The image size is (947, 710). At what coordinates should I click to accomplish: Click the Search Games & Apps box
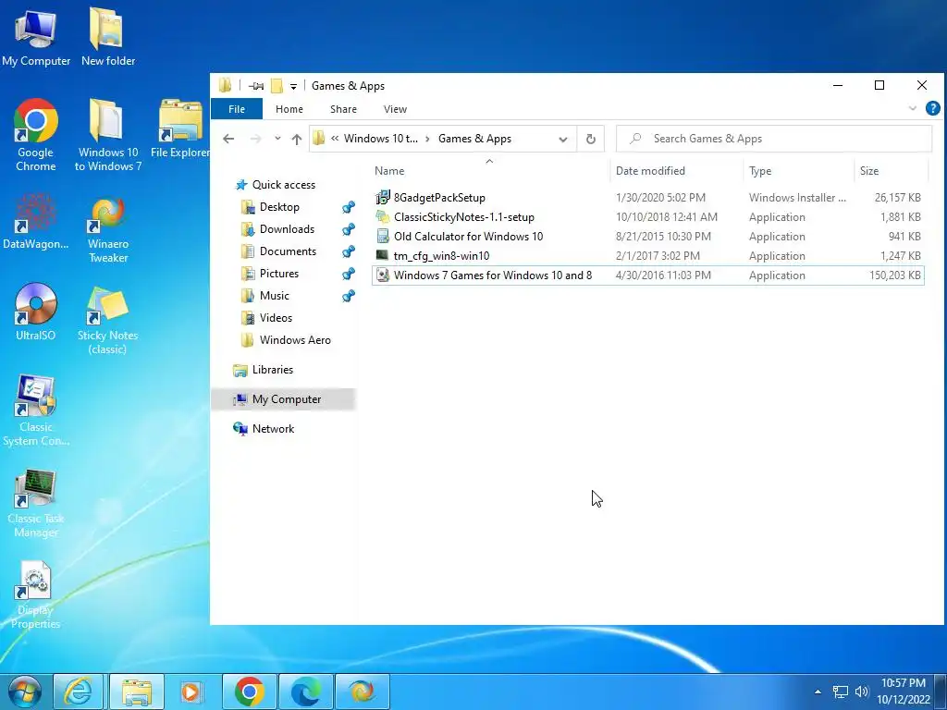click(x=774, y=139)
